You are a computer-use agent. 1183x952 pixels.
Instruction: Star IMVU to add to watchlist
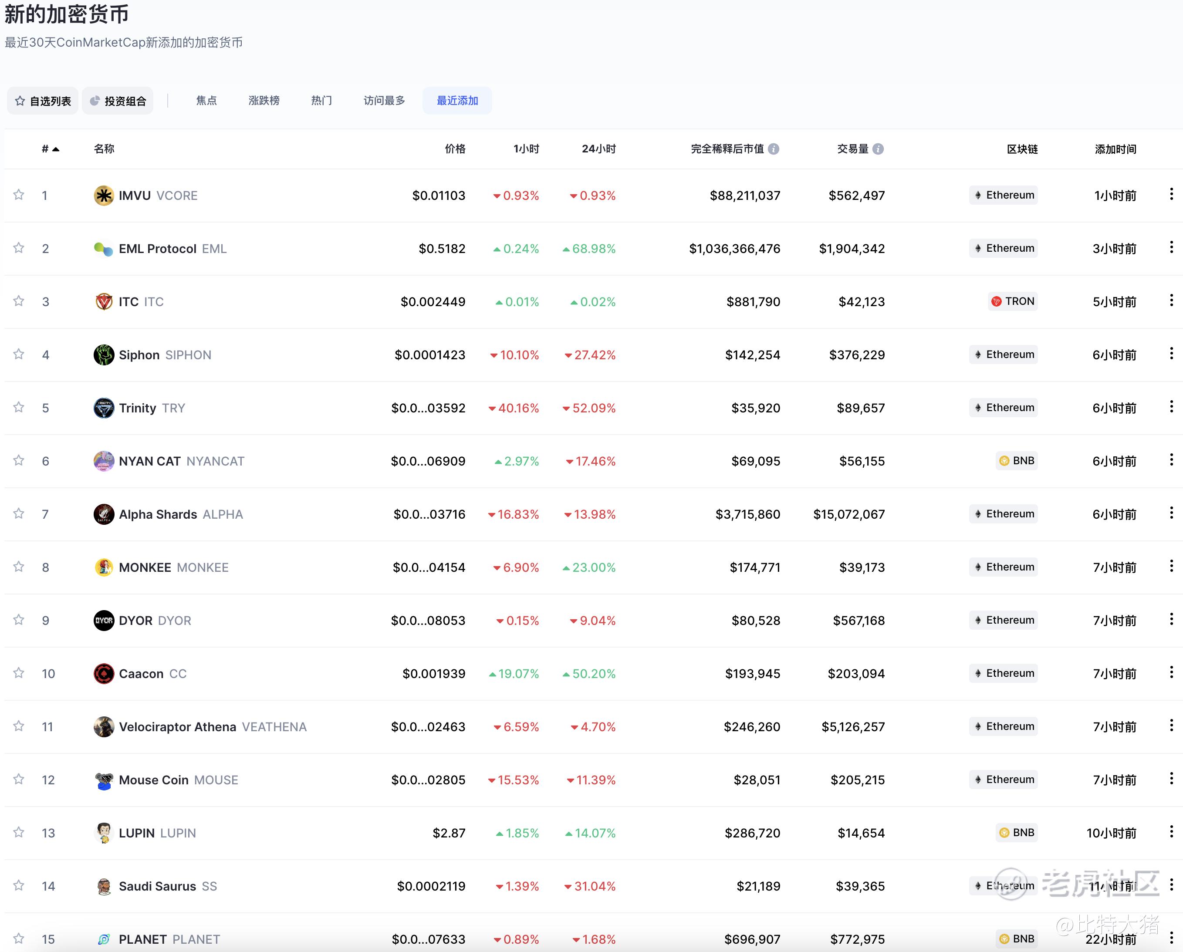point(19,195)
